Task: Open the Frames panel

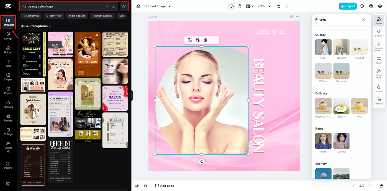Action: click(8, 118)
